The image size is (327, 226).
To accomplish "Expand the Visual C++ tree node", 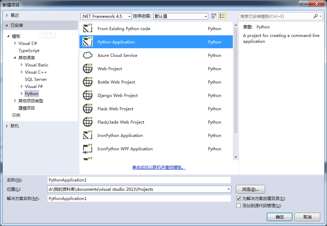I will [22, 72].
